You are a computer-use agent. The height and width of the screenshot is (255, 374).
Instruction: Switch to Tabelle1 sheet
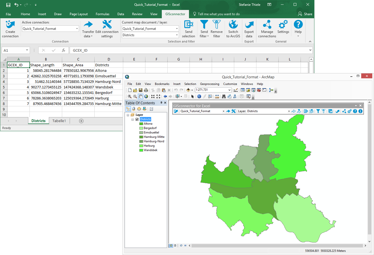click(x=59, y=121)
